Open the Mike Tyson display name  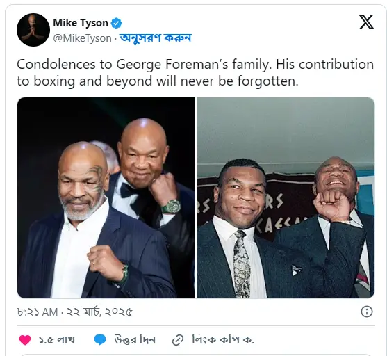(81, 23)
